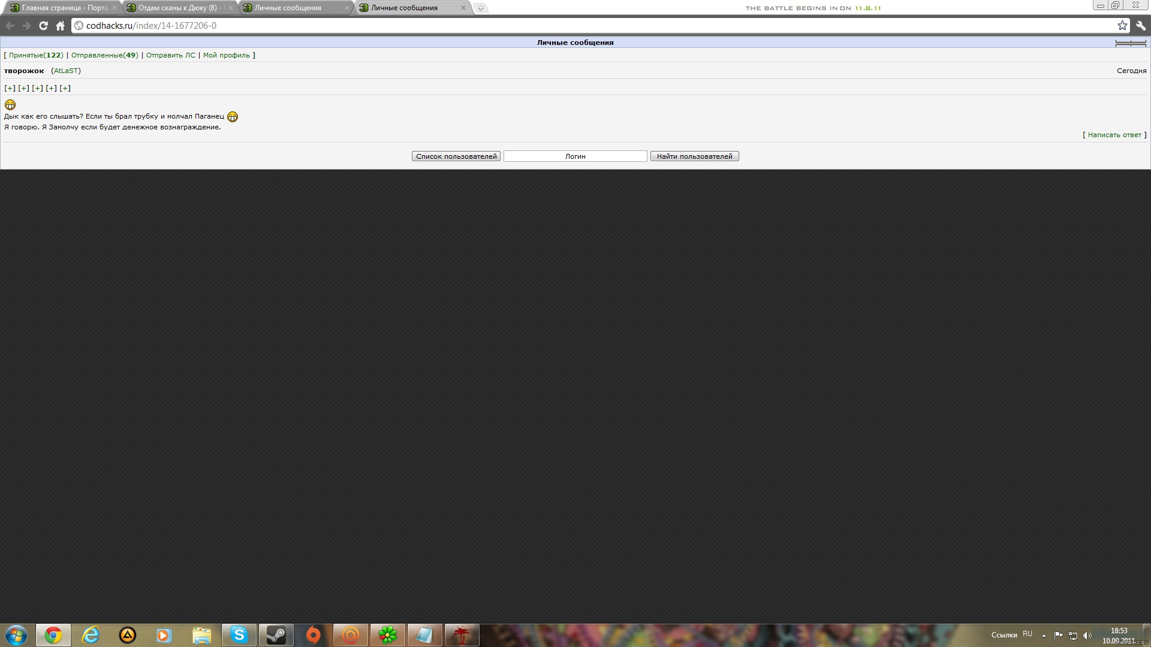The image size is (1151, 647).
Task: Click the Отправить ЛС link
Action: [x=171, y=55]
